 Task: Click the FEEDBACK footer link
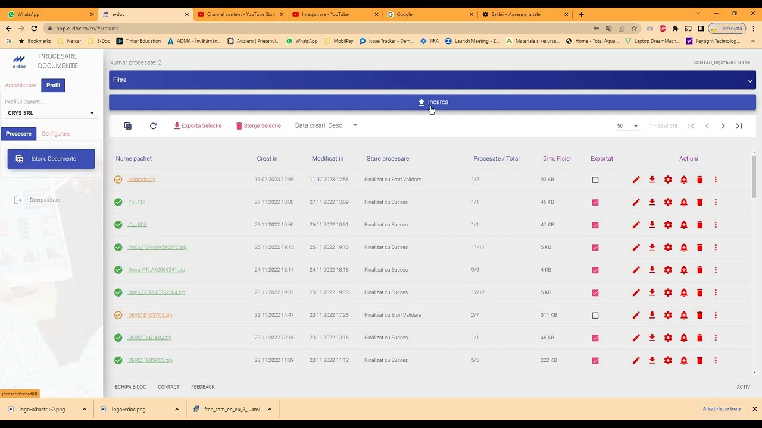coord(202,387)
